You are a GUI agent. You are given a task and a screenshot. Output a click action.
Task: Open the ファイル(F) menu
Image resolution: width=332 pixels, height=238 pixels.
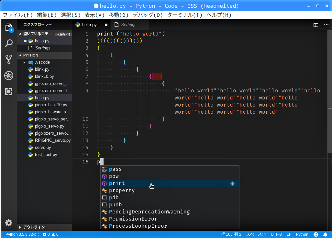[18, 15]
